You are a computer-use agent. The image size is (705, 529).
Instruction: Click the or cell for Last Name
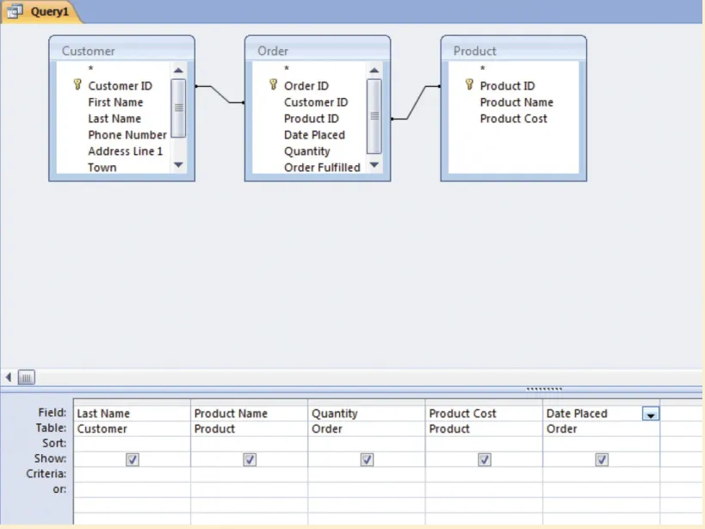pyautogui.click(x=133, y=490)
